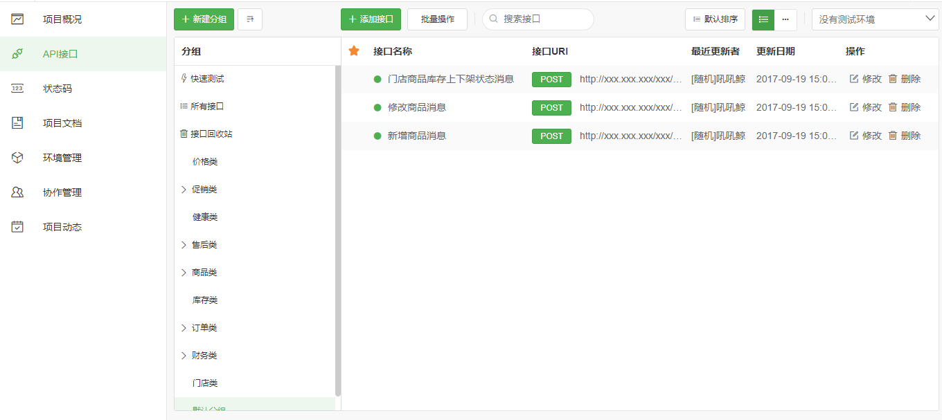Click the star favorite icon in table header
The width and height of the screenshot is (942, 420).
point(354,51)
